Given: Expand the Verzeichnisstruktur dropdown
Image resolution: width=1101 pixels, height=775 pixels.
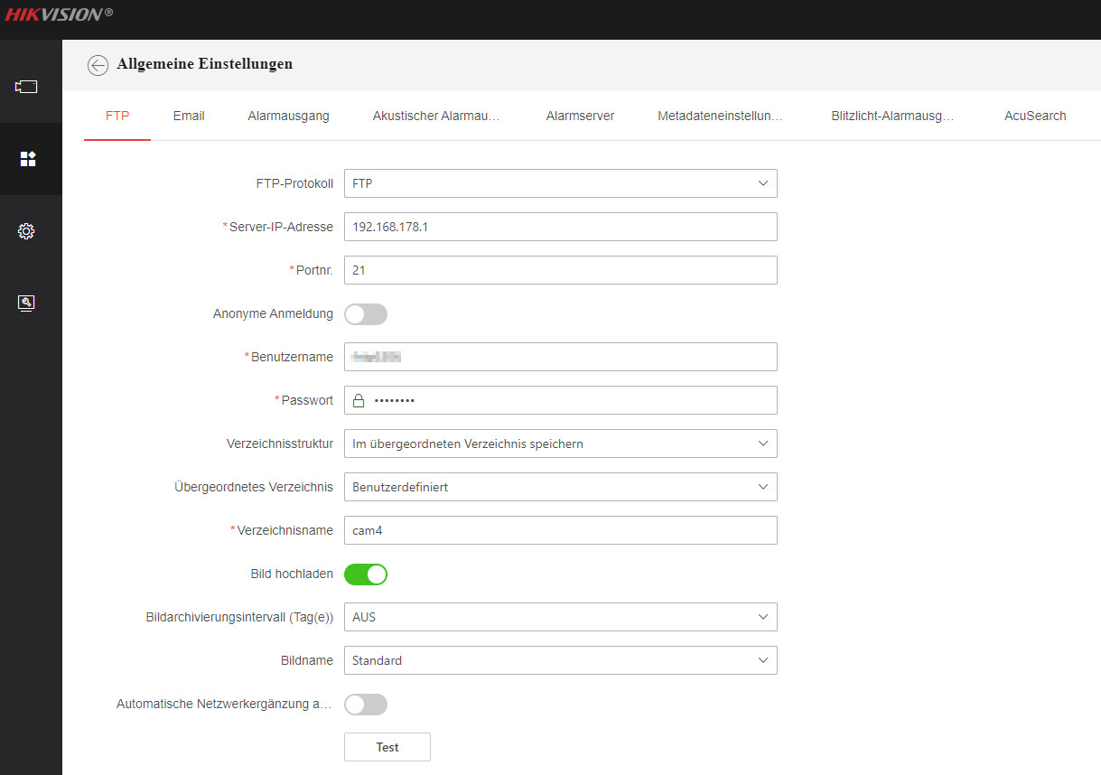Looking at the screenshot, I should pos(560,444).
